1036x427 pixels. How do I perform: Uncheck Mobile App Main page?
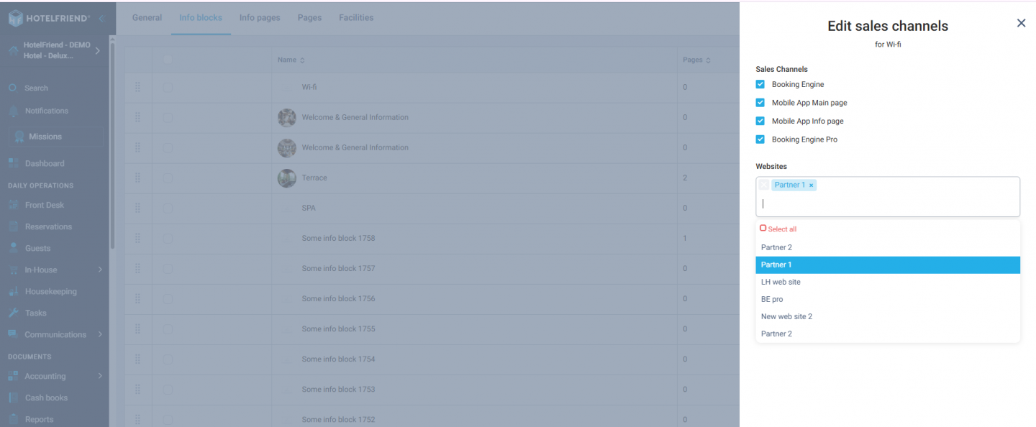coord(760,102)
